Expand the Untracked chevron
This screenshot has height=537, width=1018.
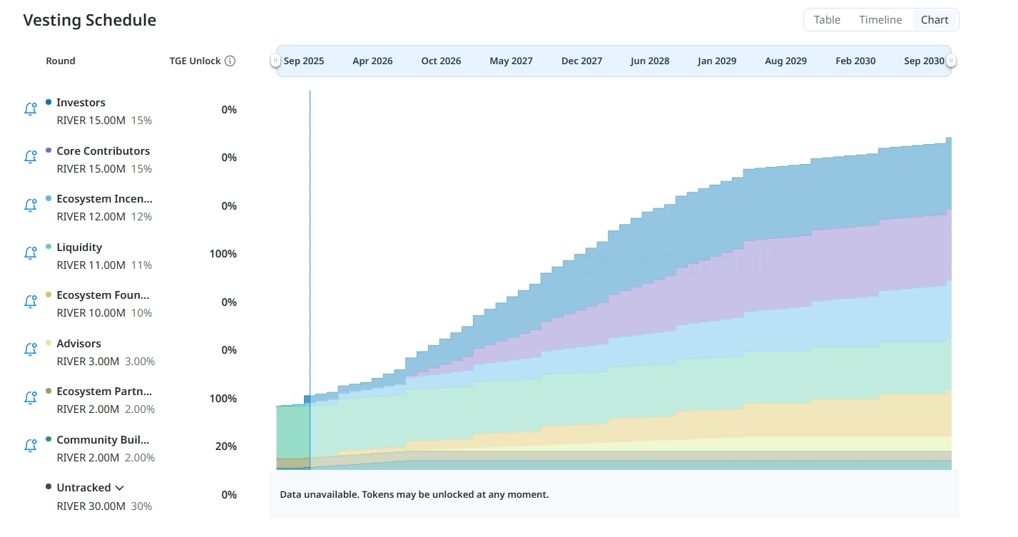tap(120, 489)
